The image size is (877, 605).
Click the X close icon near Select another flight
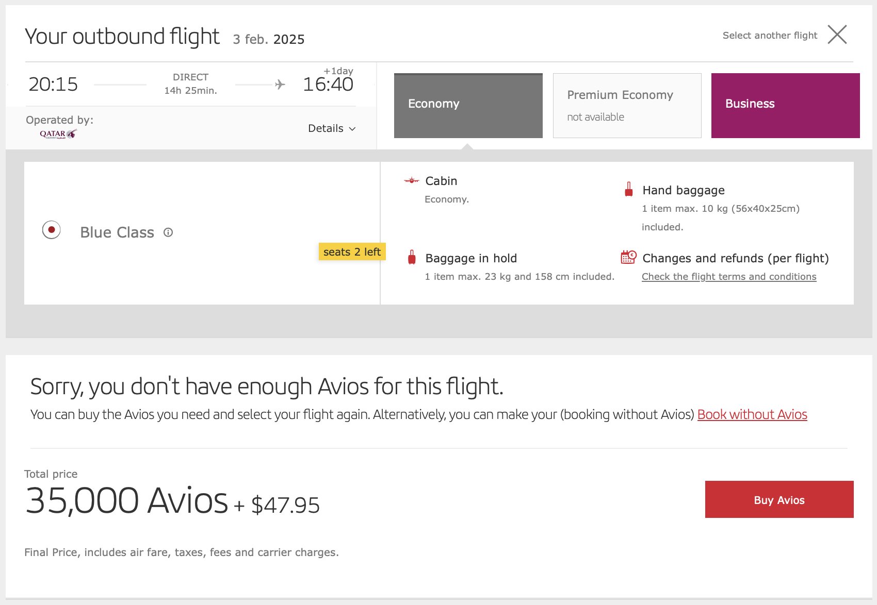coord(837,35)
